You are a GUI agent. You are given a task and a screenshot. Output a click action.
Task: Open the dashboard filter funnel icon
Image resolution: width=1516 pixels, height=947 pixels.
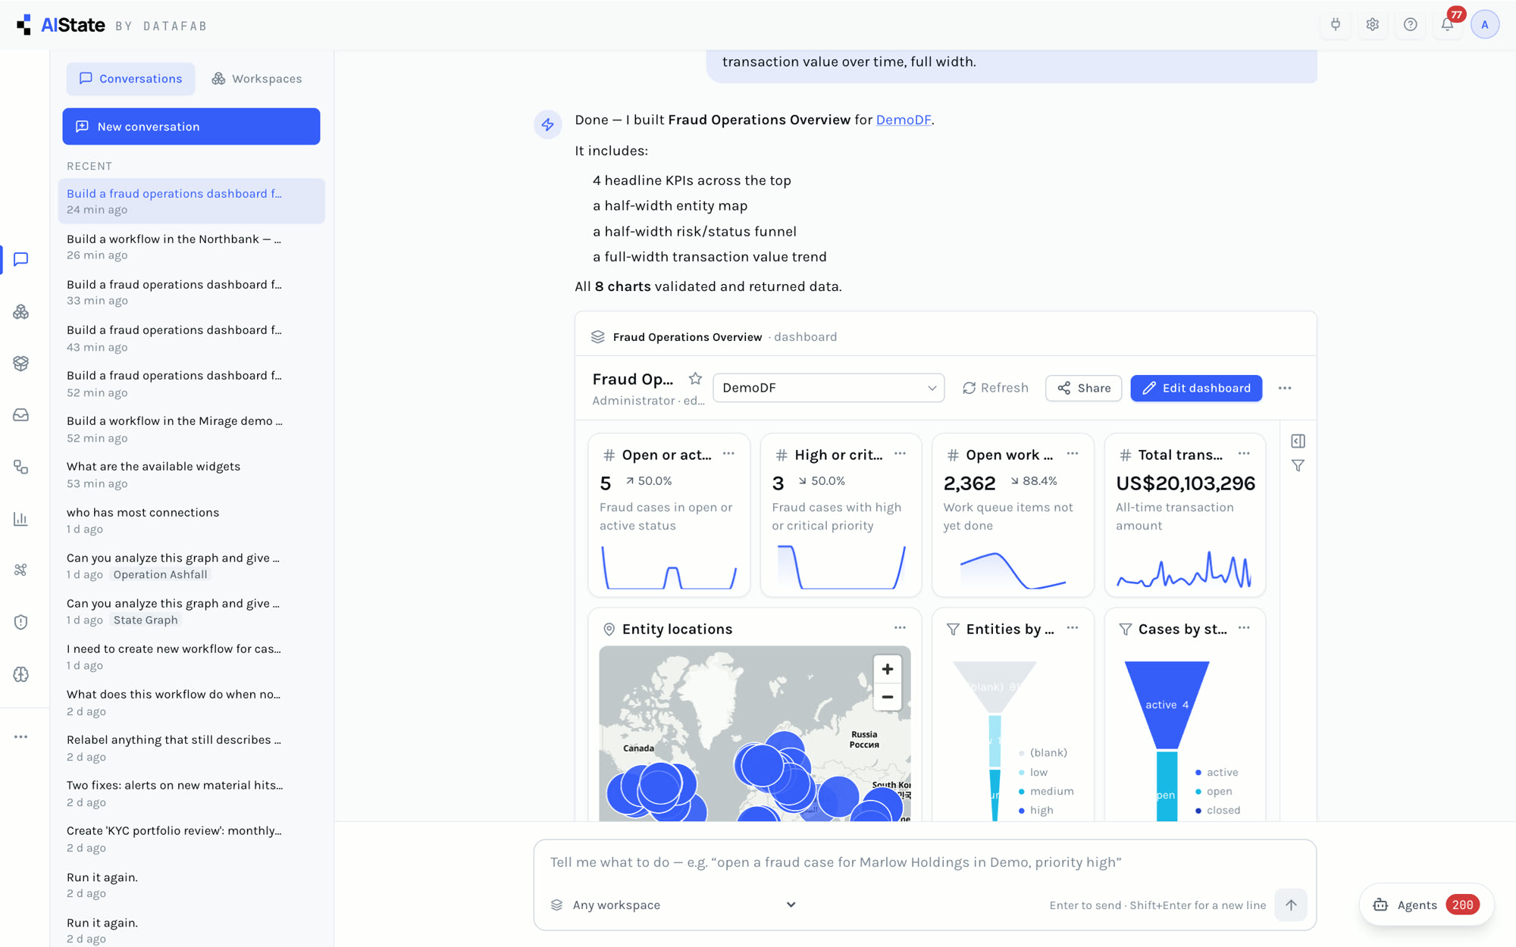[1298, 465]
